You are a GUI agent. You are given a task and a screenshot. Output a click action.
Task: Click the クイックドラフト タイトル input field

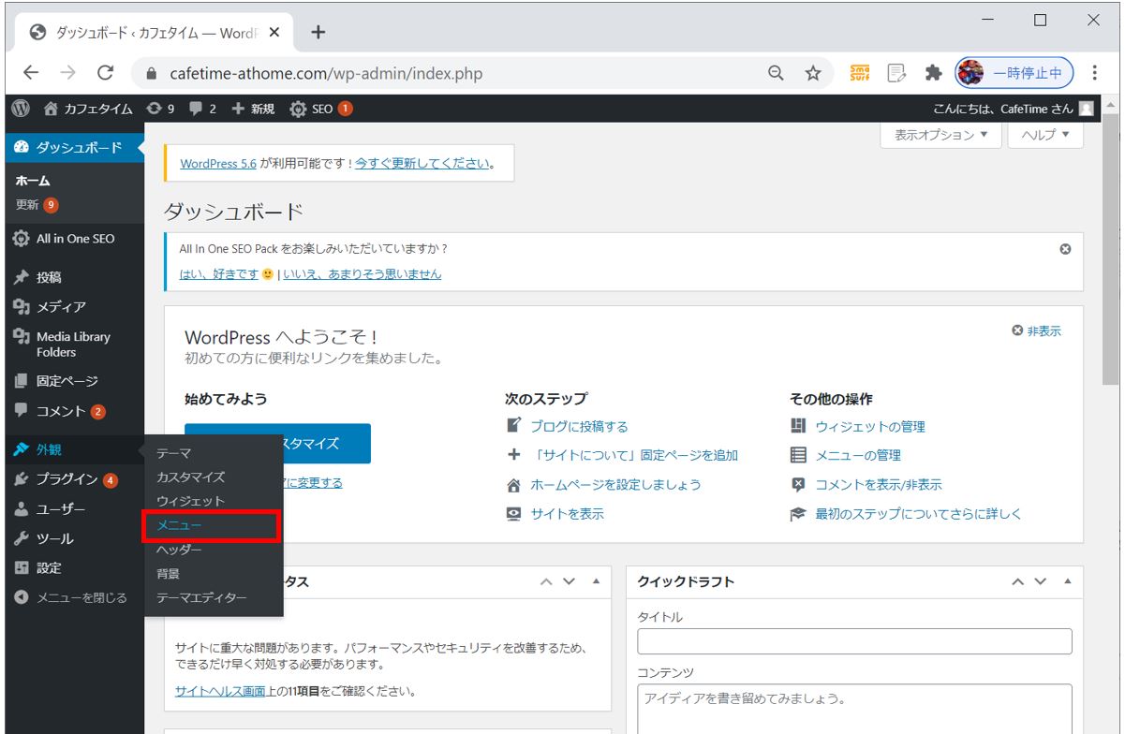854,641
